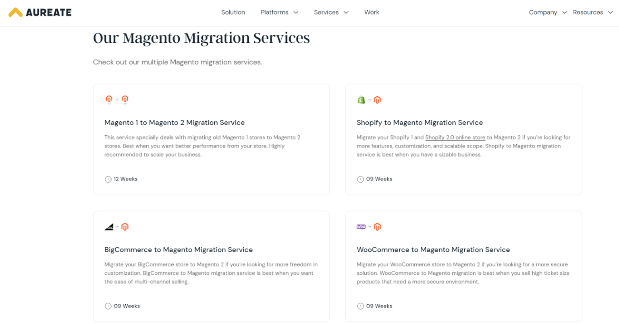Click 09 Weeks in the WooCommerce card
The width and height of the screenshot is (619, 324).
(379, 306)
